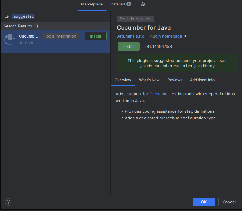Show the Additional Info tab
Image resolution: width=242 pixels, height=211 pixels.
click(x=202, y=80)
